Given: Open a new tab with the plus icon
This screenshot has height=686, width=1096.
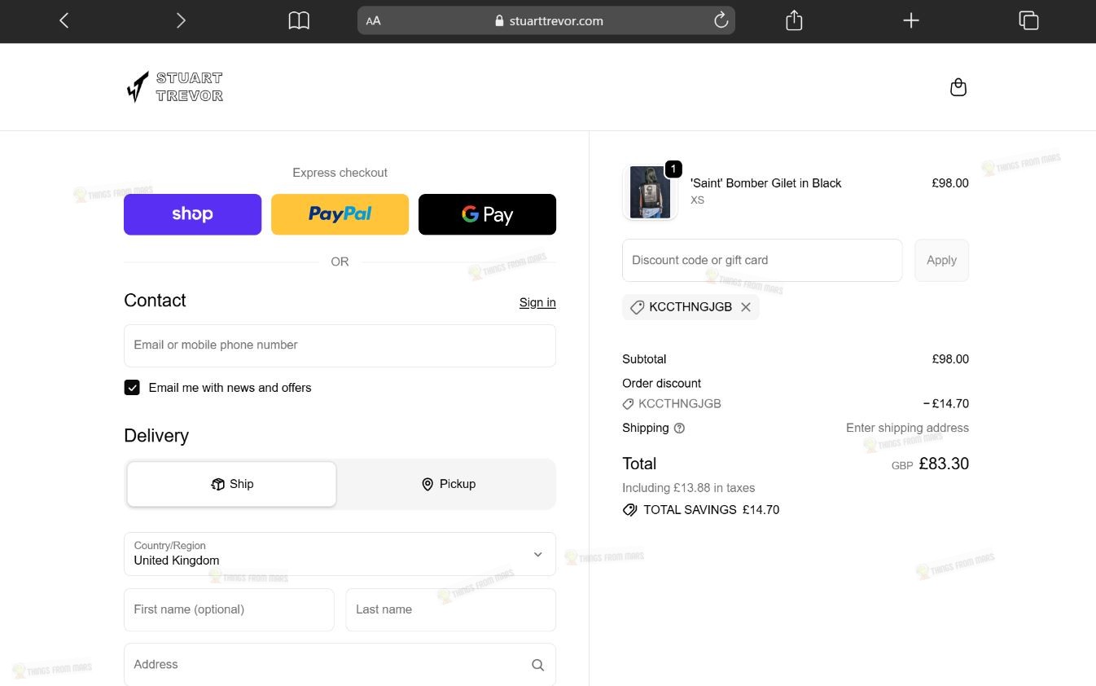Looking at the screenshot, I should pyautogui.click(x=911, y=21).
